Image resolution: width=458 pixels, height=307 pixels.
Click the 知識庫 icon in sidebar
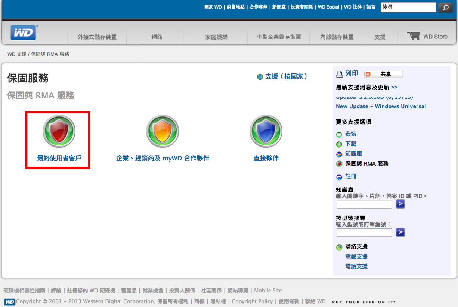coord(339,154)
